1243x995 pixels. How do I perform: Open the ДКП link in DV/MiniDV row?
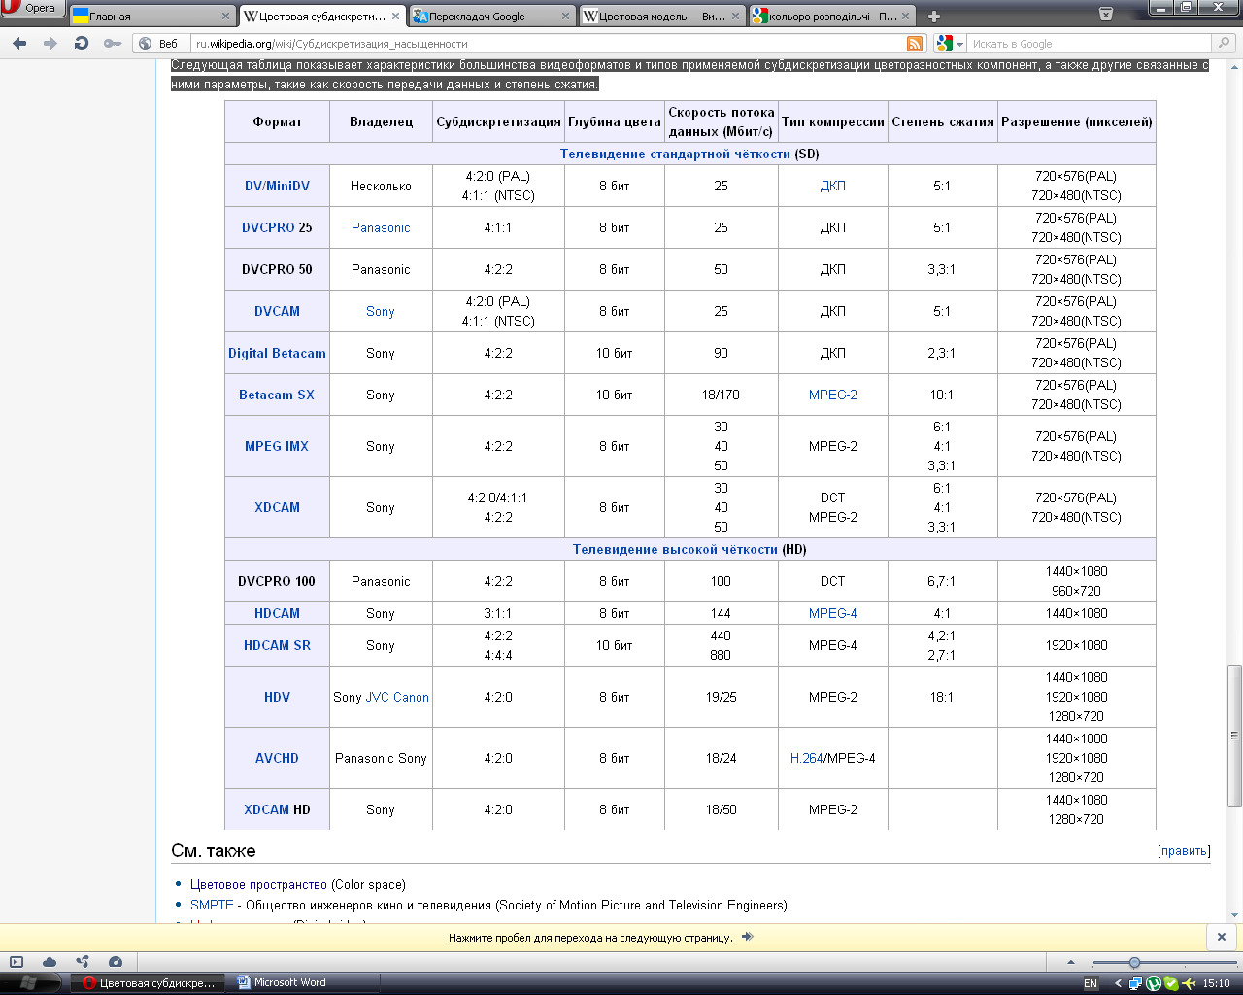pyautogui.click(x=832, y=186)
